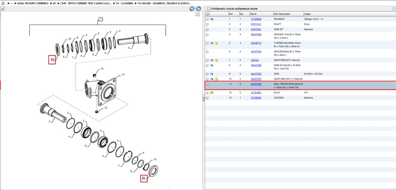Open part number 47728648 link
Screen dimensions: 396x190
[256, 19]
